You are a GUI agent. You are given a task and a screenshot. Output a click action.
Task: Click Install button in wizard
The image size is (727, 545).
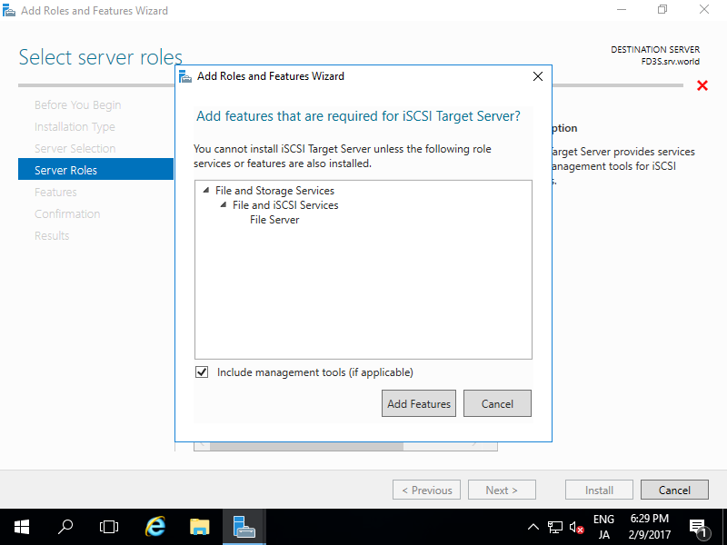(599, 490)
